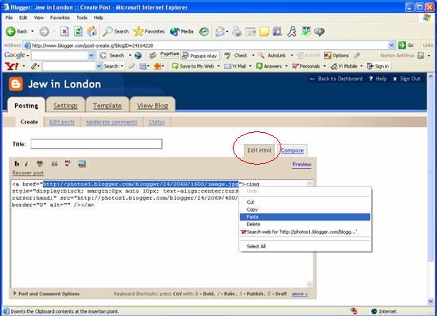437x316 pixels.
Task: Open the Google search box dropdown
Action: (91, 56)
